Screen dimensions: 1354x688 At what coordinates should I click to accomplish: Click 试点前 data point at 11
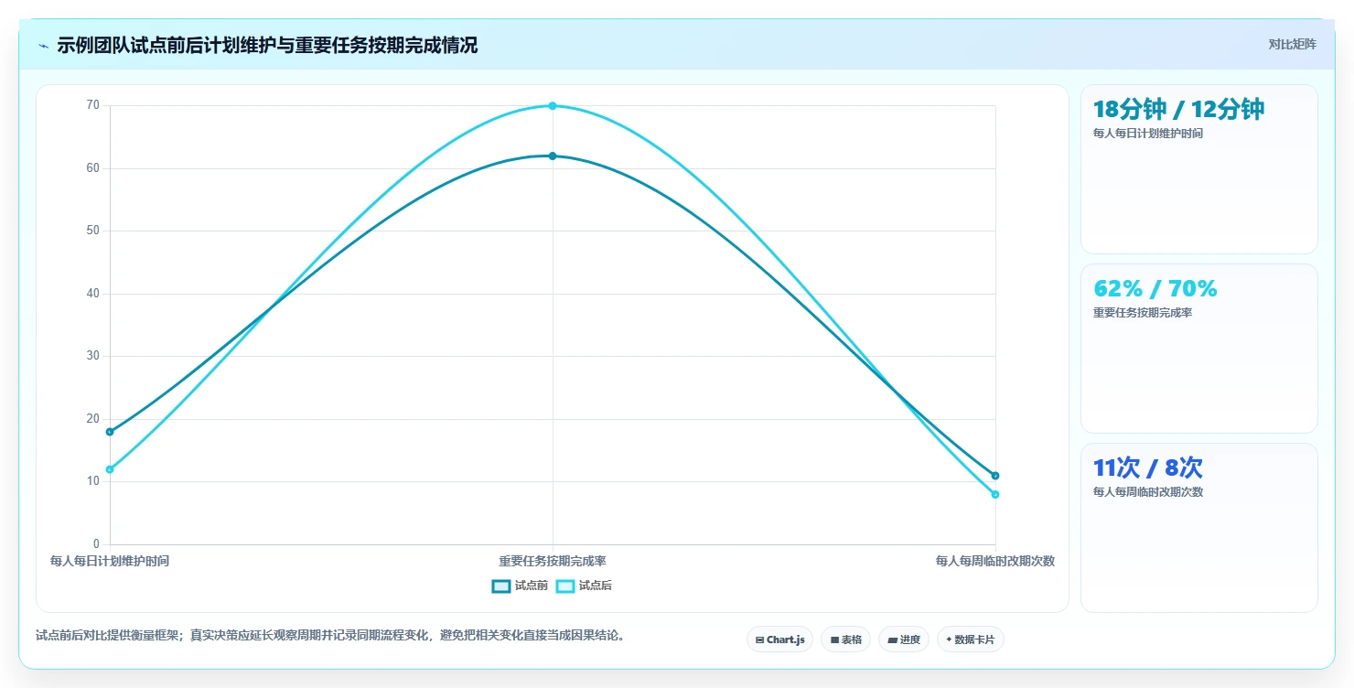pos(995,476)
